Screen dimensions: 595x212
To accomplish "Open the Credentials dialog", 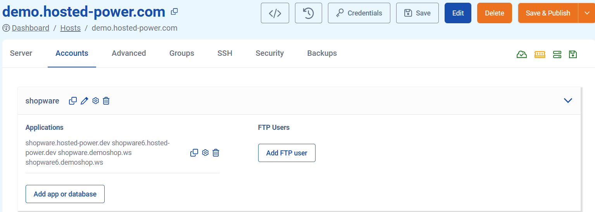I will point(359,13).
